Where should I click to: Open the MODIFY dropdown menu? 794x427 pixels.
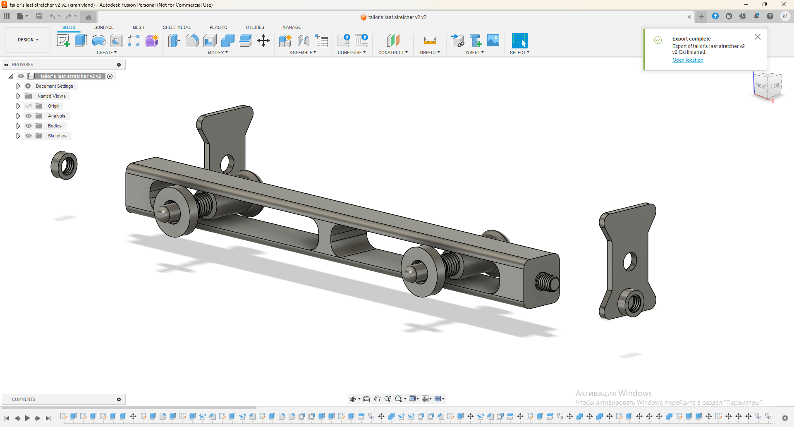218,53
